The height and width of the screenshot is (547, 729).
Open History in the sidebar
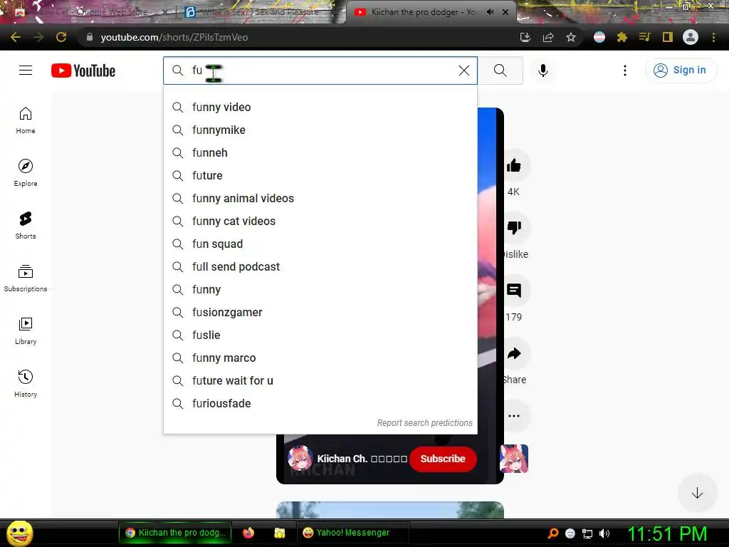click(x=26, y=384)
